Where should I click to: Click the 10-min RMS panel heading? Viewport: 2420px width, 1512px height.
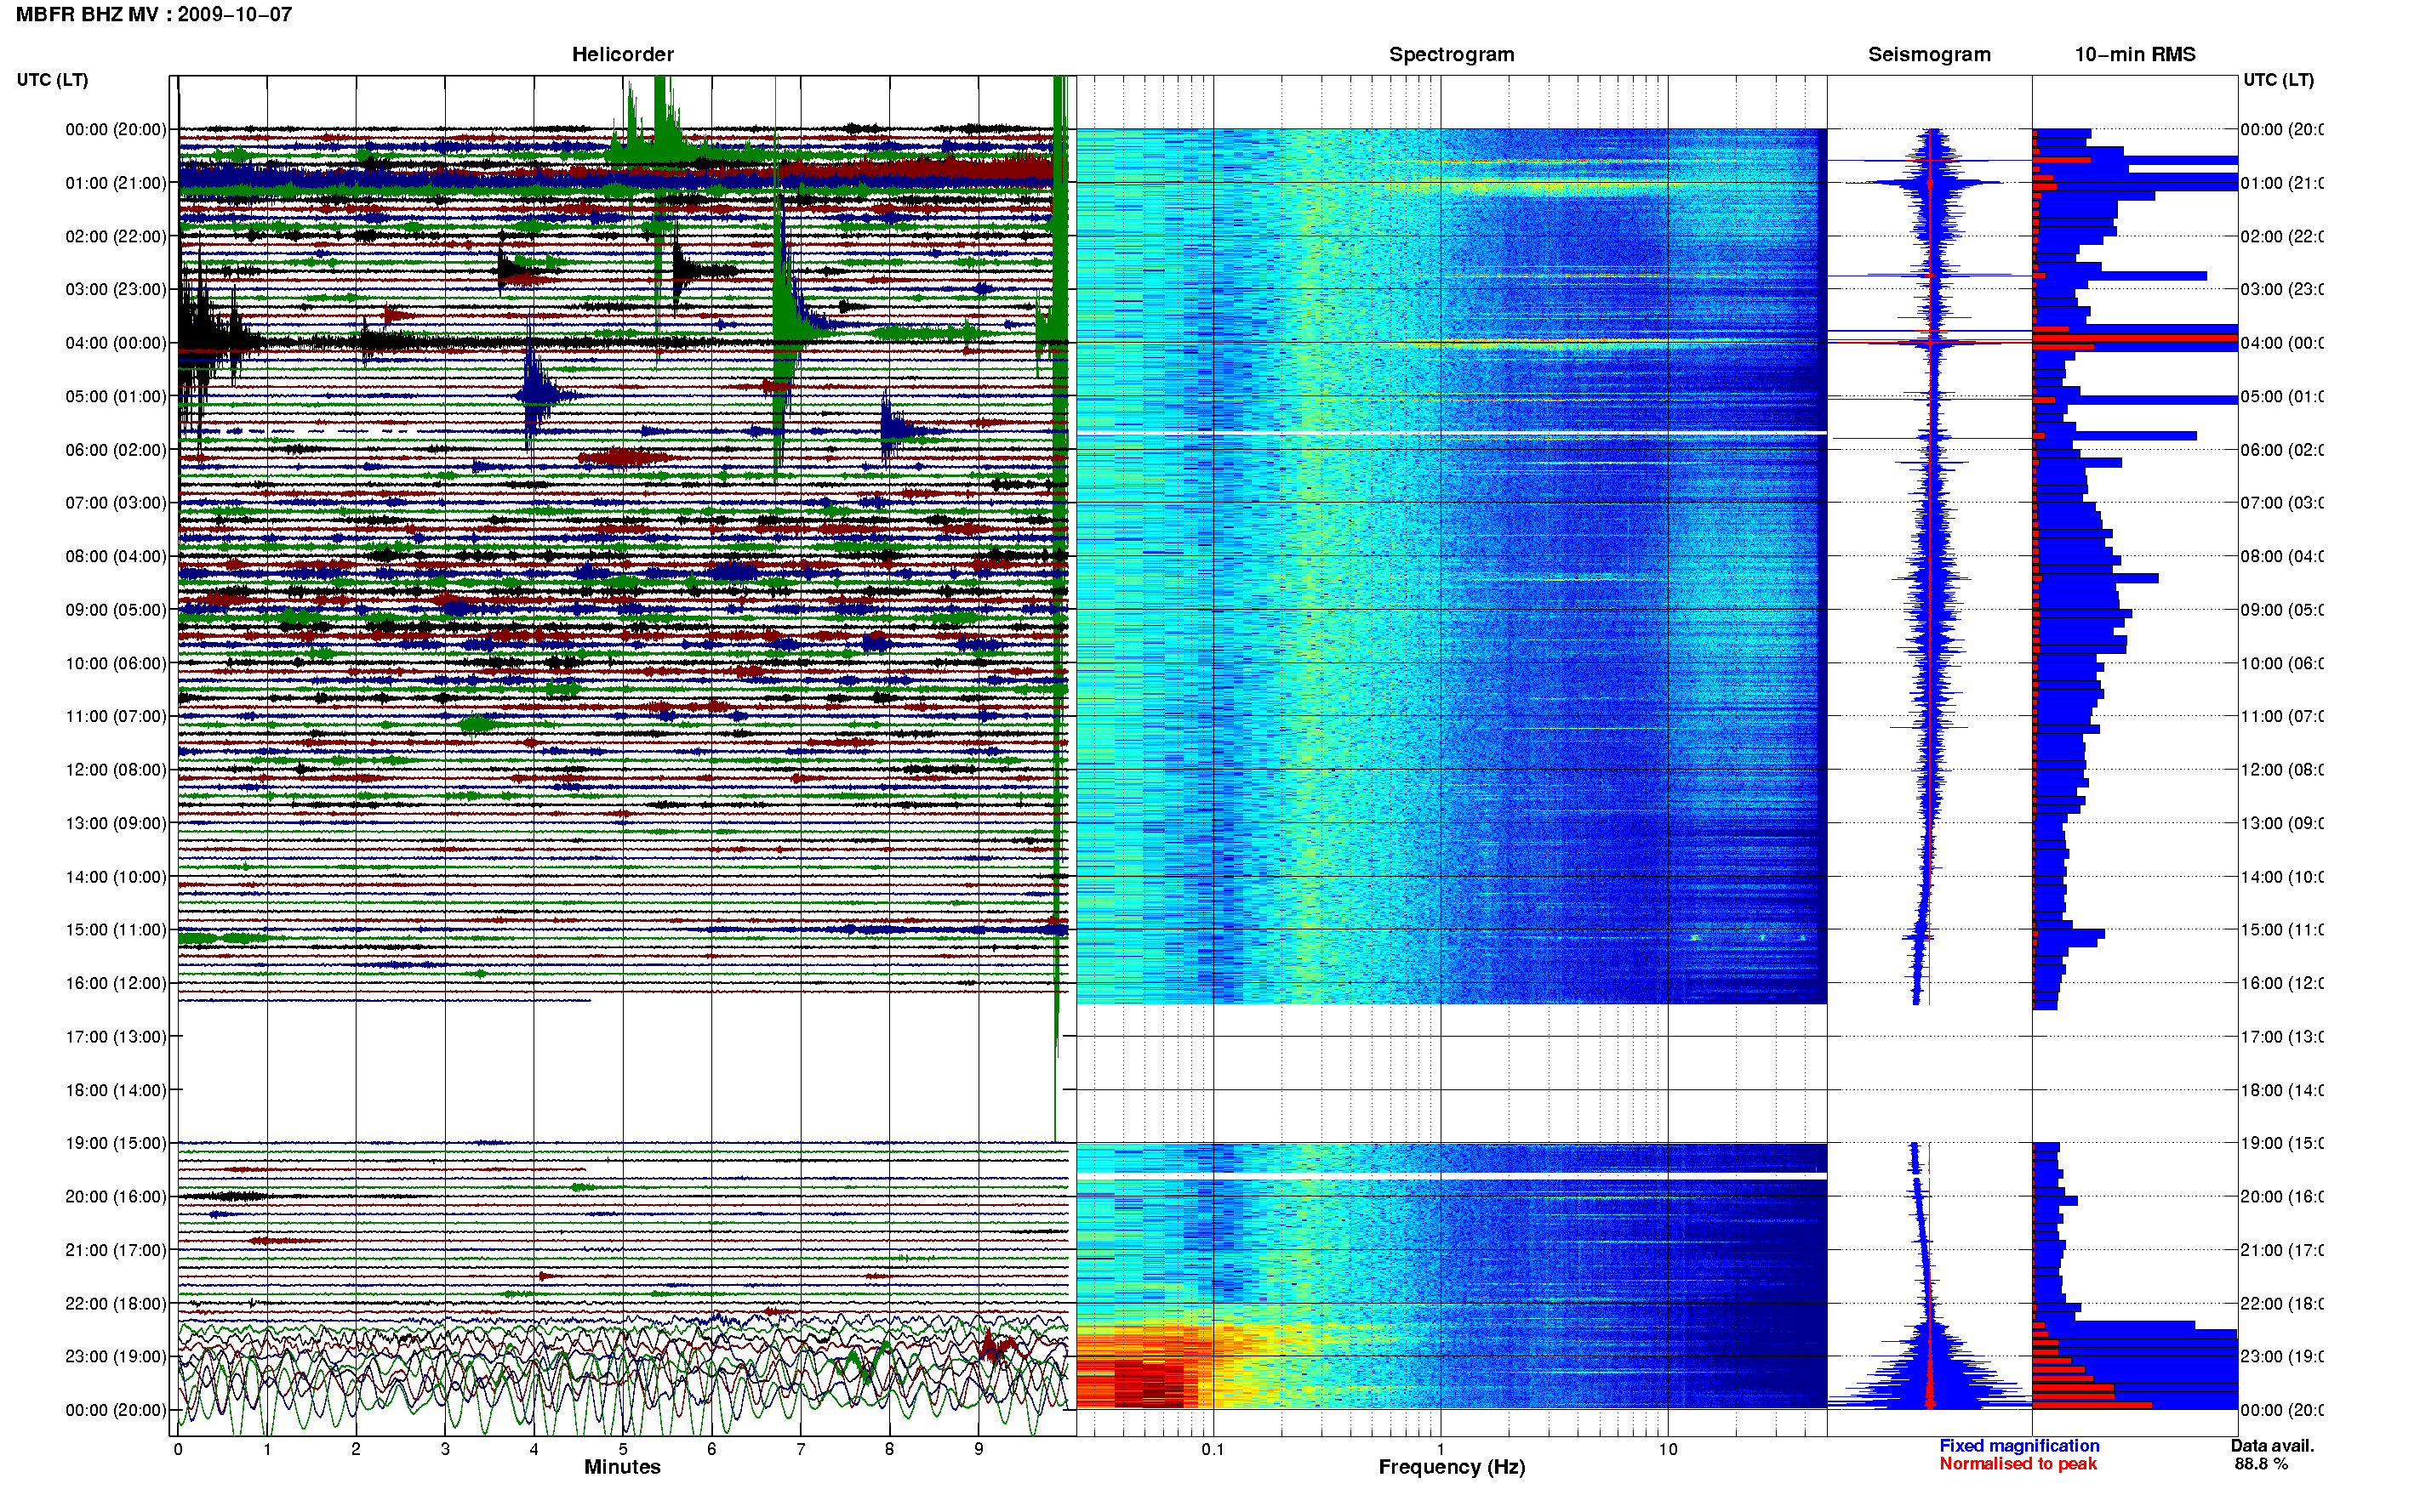(x=2134, y=54)
